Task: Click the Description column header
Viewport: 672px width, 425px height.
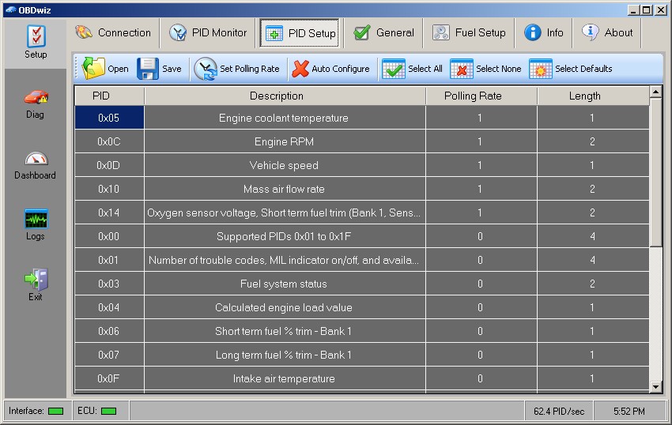Action: (x=285, y=96)
